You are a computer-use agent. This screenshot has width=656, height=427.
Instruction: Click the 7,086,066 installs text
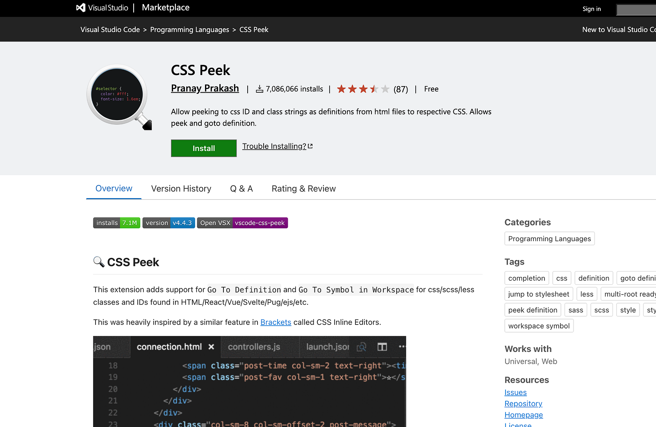click(294, 89)
